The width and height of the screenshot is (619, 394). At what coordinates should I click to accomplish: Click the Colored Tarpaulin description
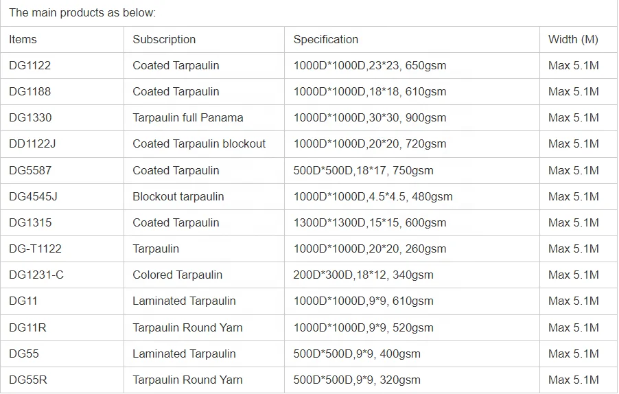click(x=178, y=275)
